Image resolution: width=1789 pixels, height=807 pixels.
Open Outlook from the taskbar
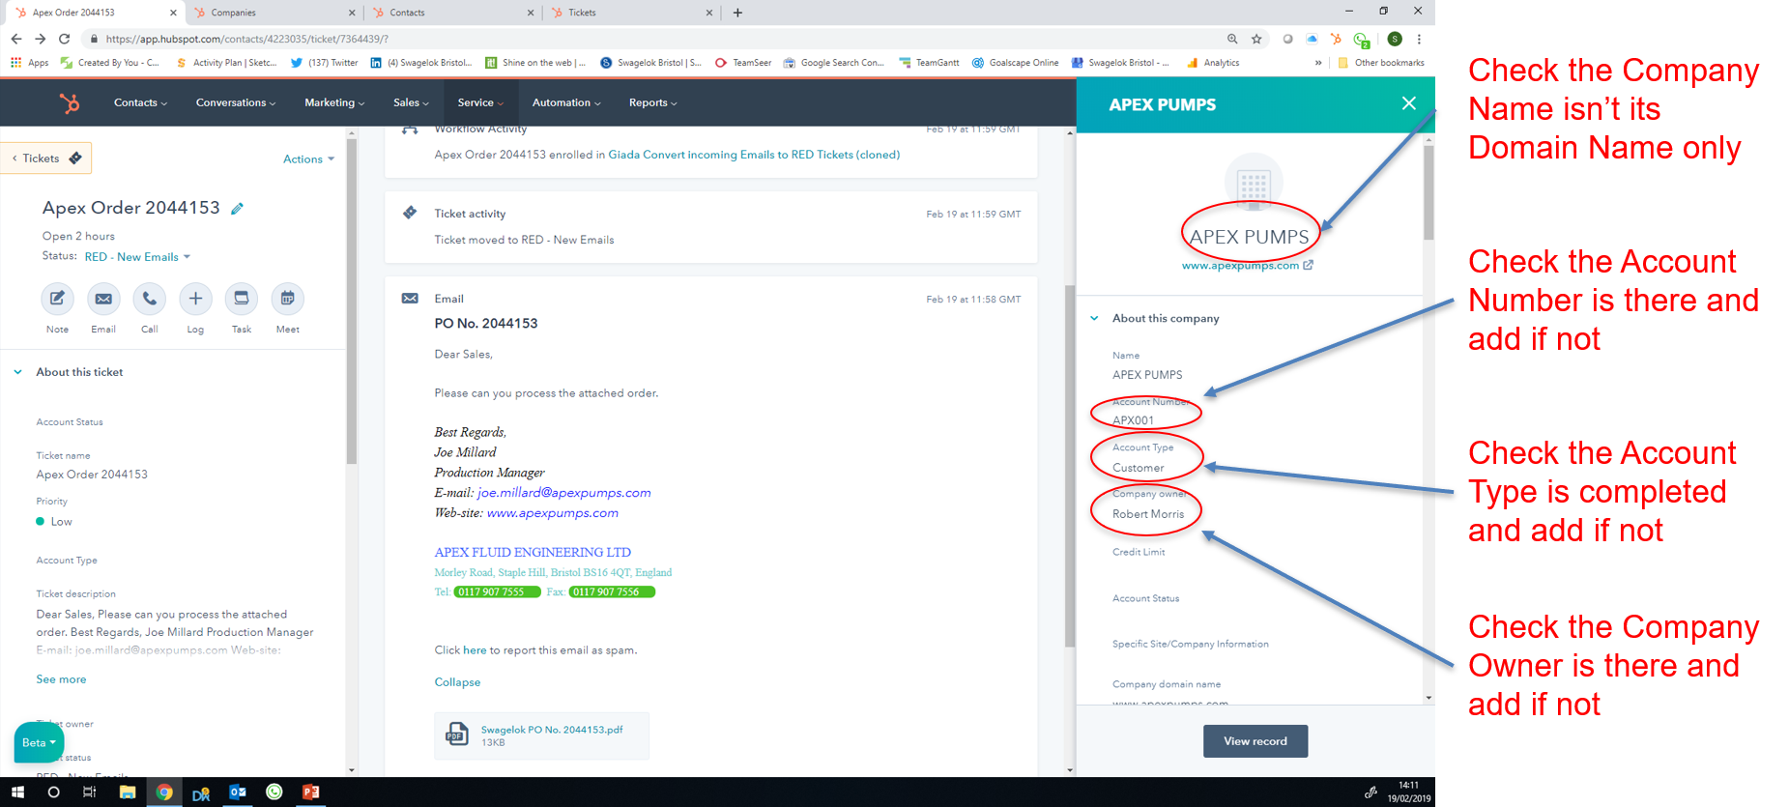click(x=238, y=793)
